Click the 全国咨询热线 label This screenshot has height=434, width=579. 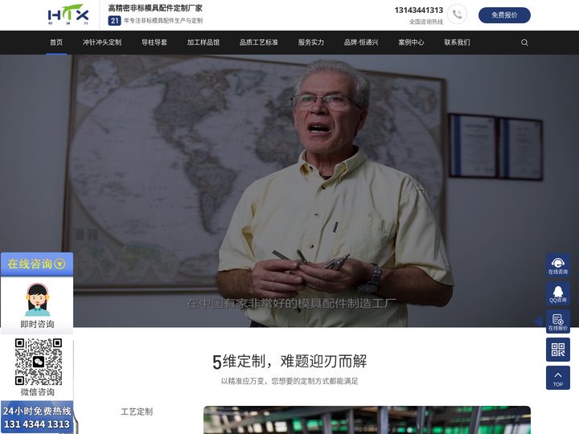[426, 22]
